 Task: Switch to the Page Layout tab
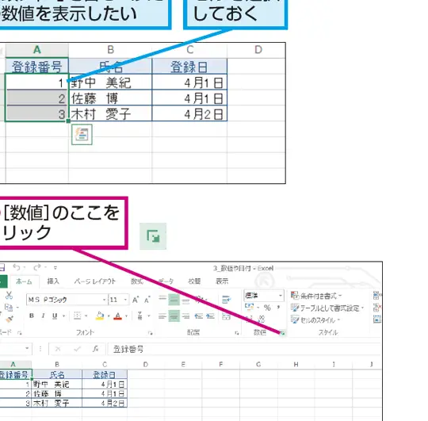[95, 281]
